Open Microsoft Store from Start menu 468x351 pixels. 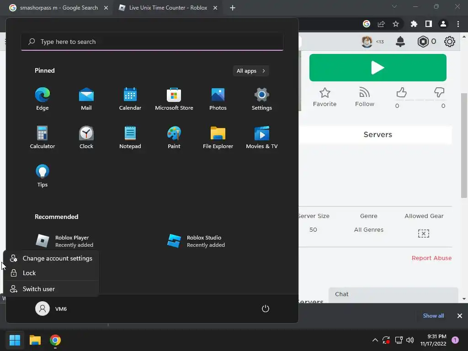click(x=174, y=99)
